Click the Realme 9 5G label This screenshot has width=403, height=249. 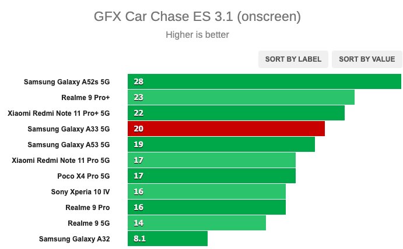click(89, 223)
